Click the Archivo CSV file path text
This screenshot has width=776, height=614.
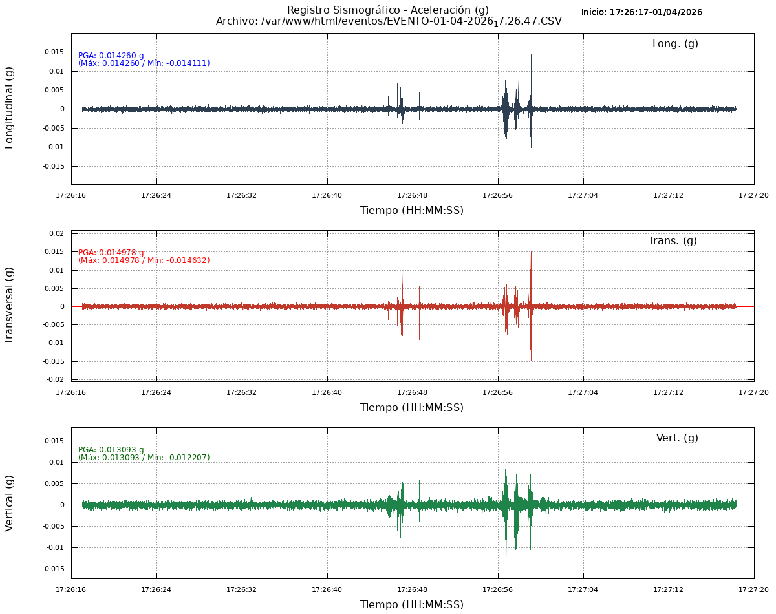point(389,21)
